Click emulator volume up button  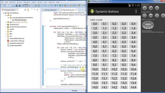tap(151, 8)
